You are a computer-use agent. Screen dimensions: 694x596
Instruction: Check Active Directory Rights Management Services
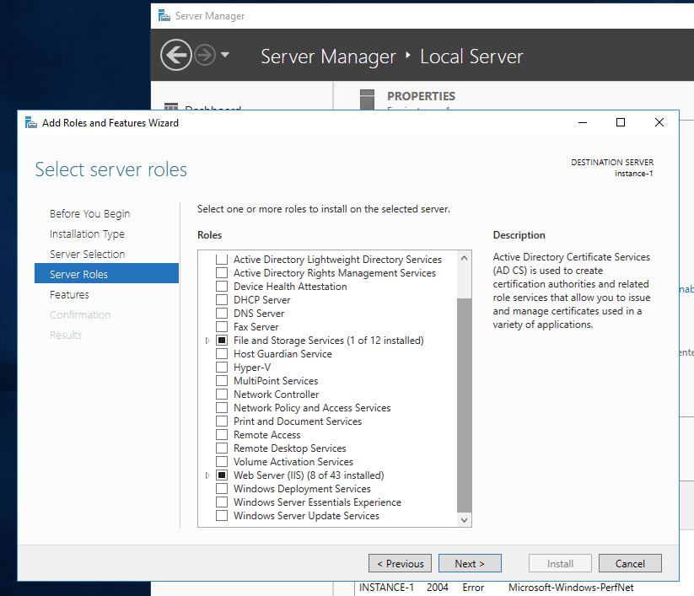[222, 272]
